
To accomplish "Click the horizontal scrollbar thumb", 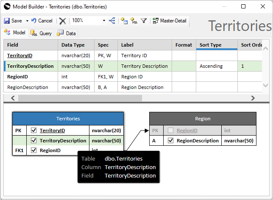I will 80,98.
